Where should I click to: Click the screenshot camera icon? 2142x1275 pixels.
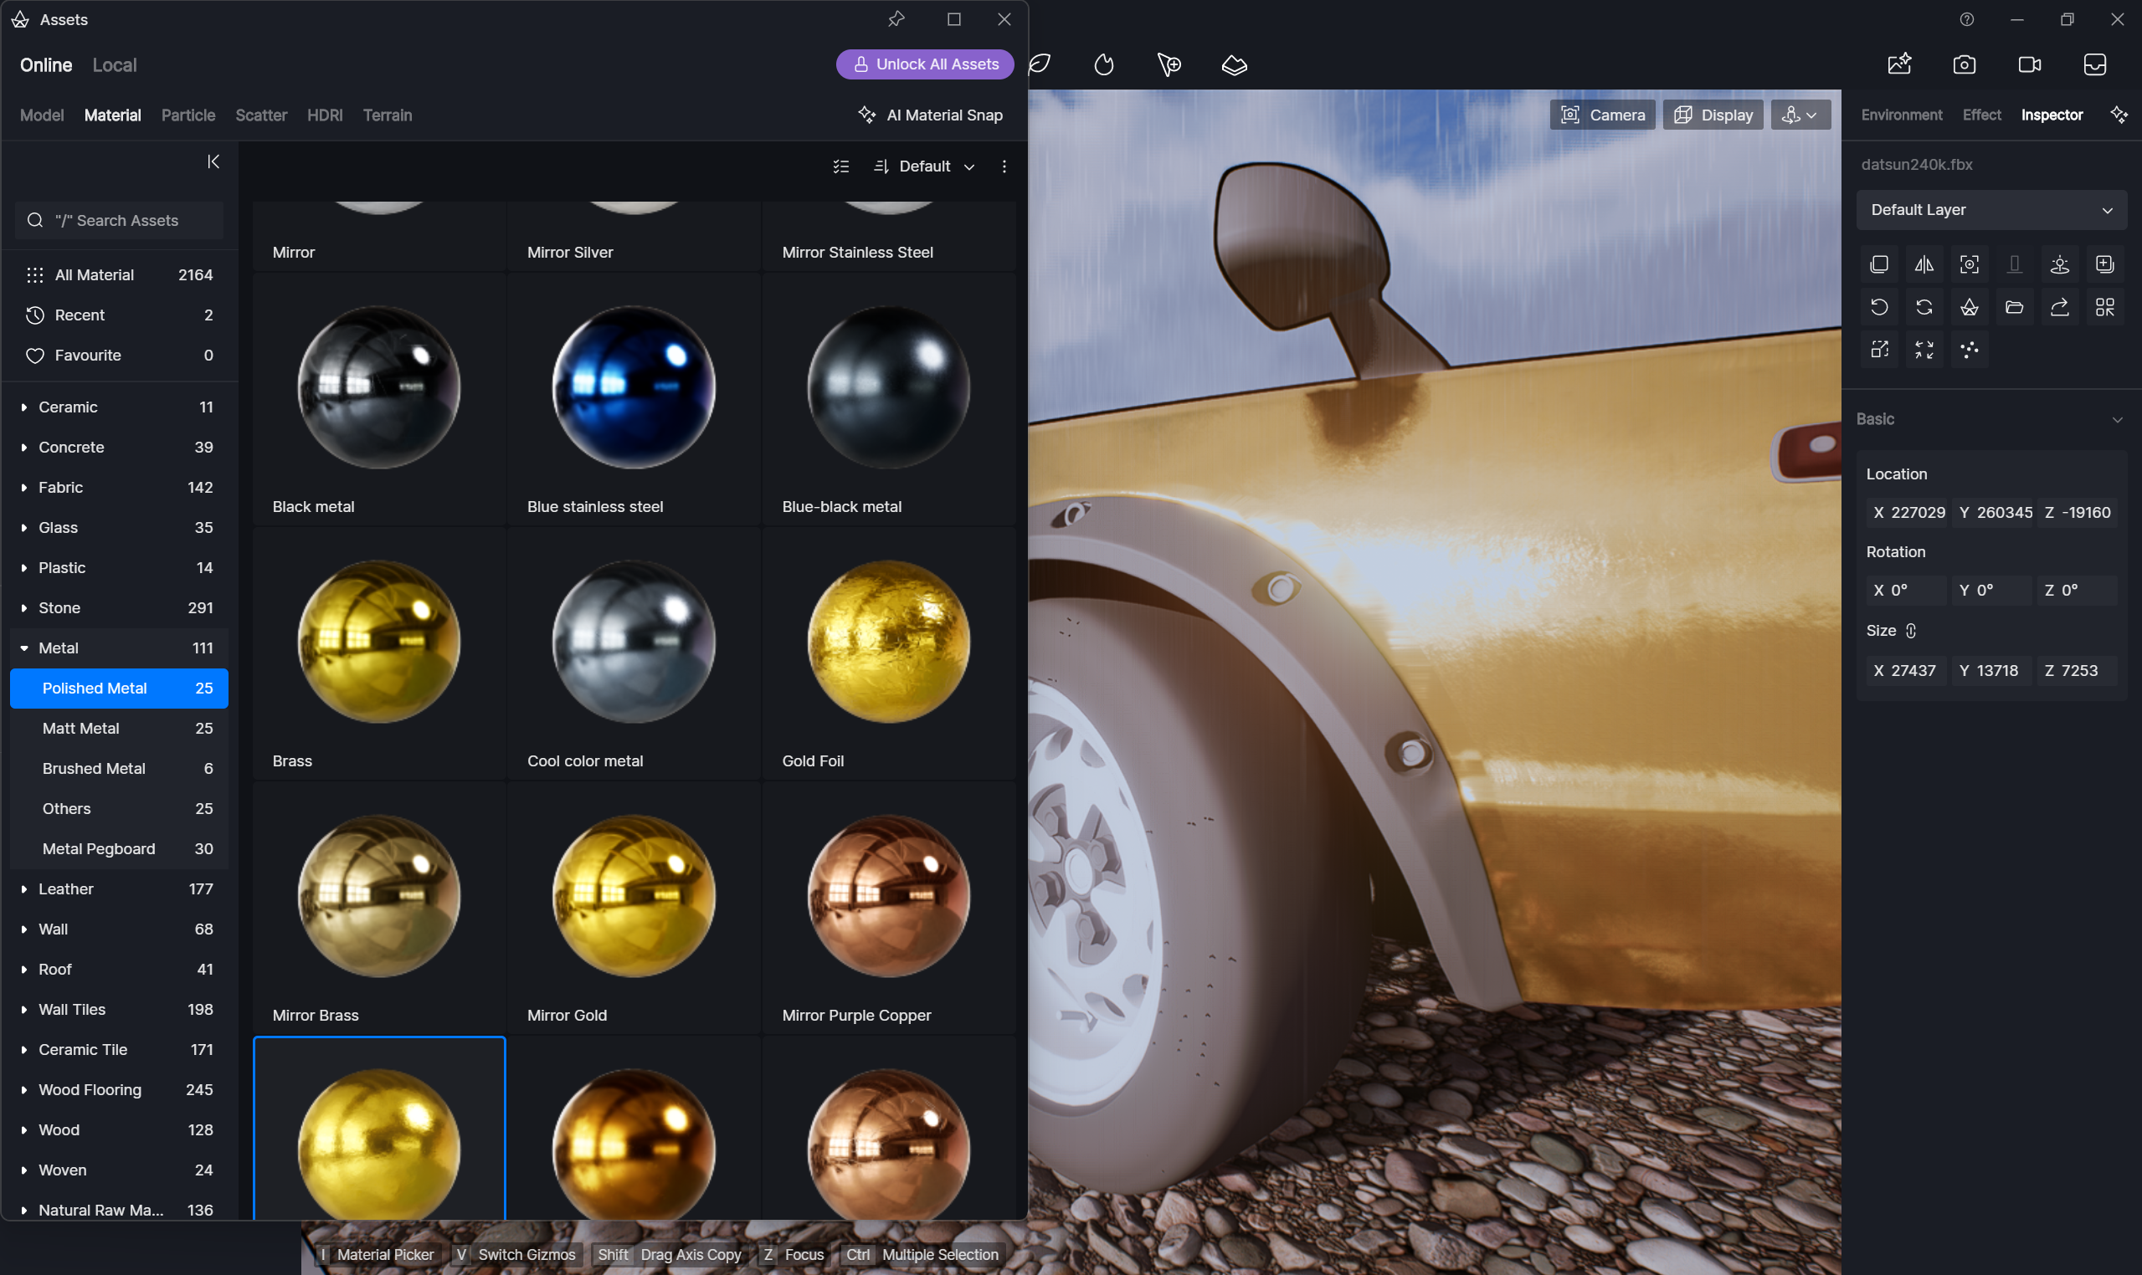[x=1964, y=64]
